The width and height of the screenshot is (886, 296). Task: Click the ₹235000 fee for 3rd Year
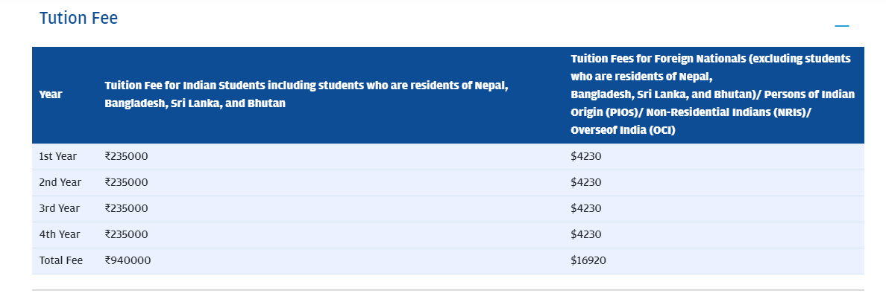(x=126, y=208)
